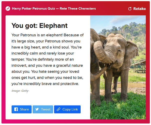
Task: Copy Link to the quiz result
Action: click(x=67, y=109)
